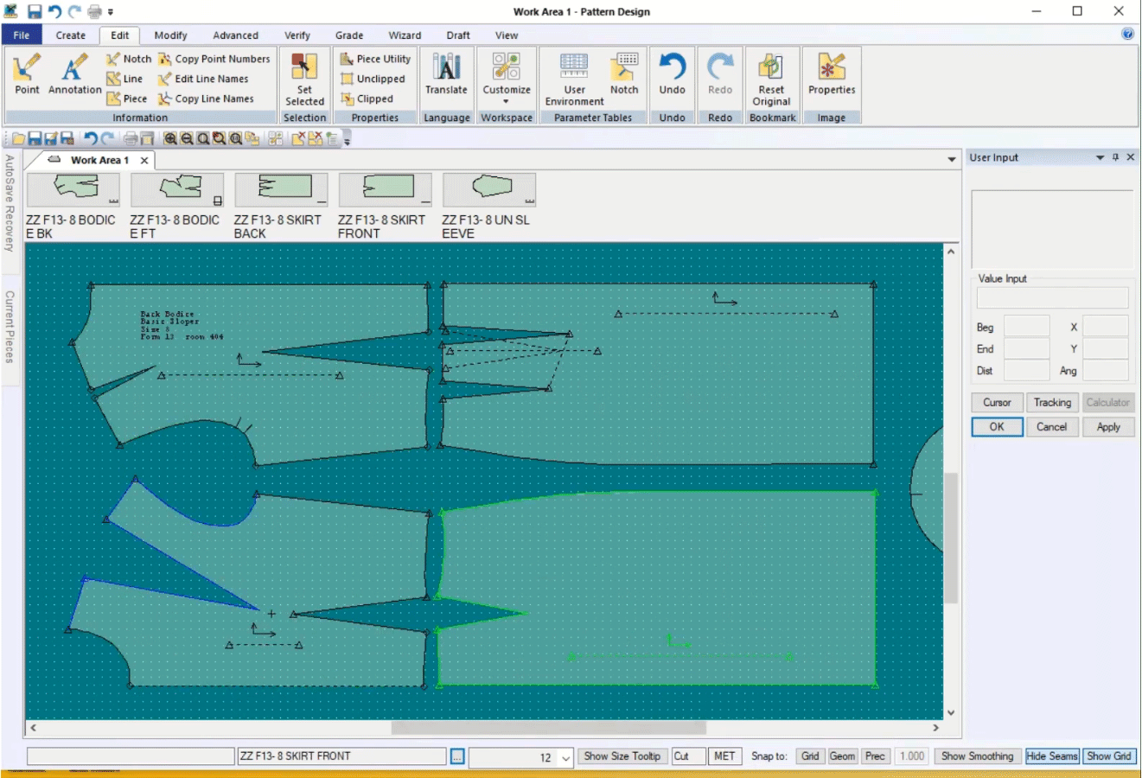
Task: Click the Tracking button
Action: (1052, 403)
